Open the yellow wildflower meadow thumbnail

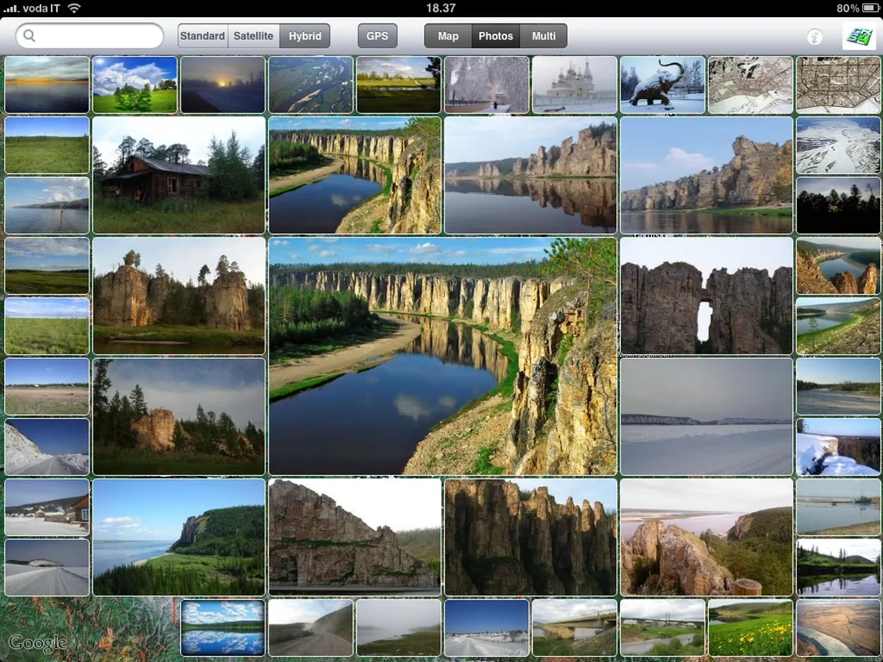point(751,628)
